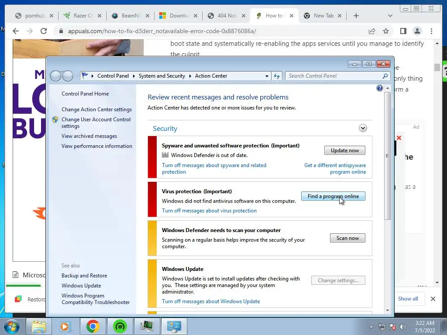Open Chrome tab search dropdown chevron
Image resolution: width=447 pixels, height=335 pixels.
(x=390, y=16)
